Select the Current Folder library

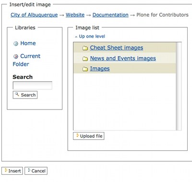[26, 60]
